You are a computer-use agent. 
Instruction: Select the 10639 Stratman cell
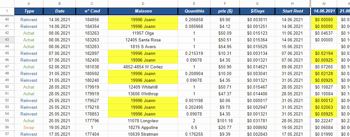[143, 134]
